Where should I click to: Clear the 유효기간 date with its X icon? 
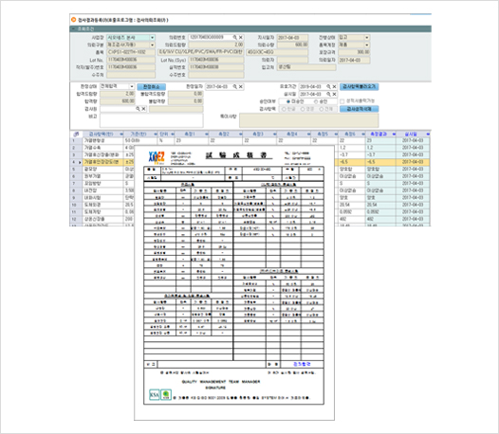point(334,87)
